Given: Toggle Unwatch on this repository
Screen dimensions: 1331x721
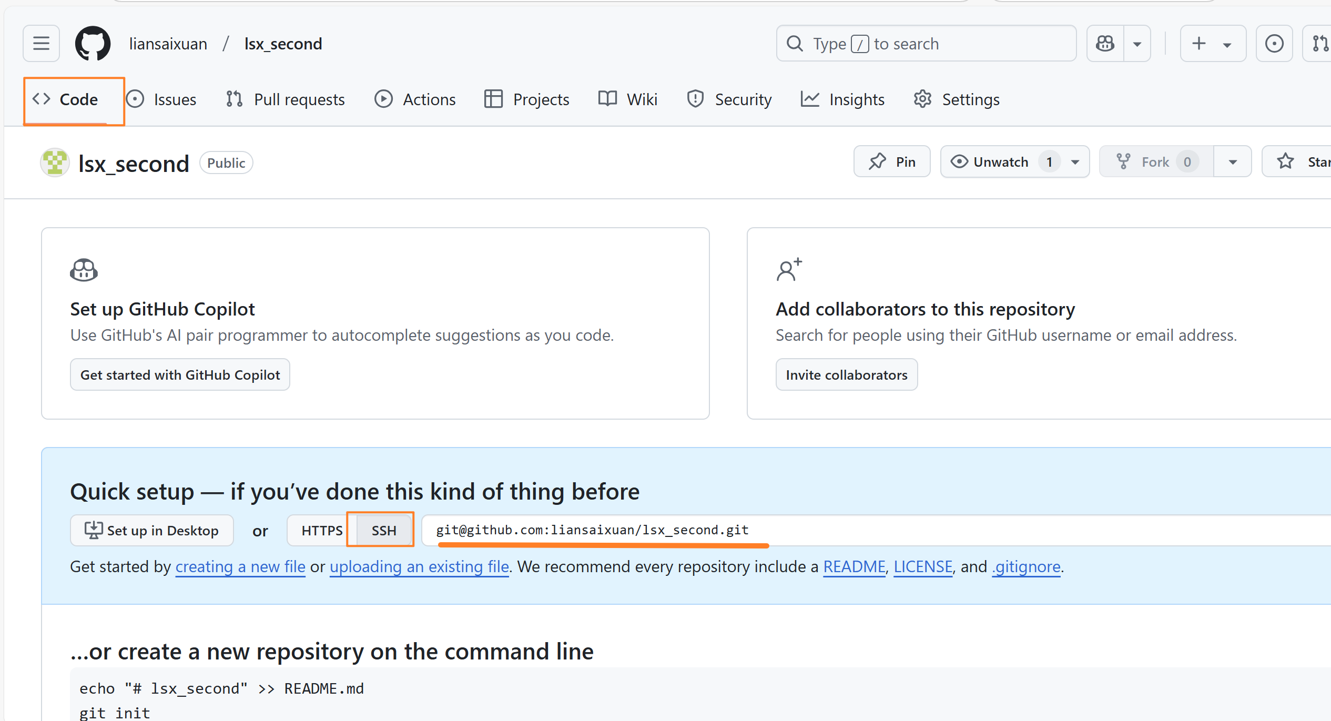Looking at the screenshot, I should (x=1000, y=162).
